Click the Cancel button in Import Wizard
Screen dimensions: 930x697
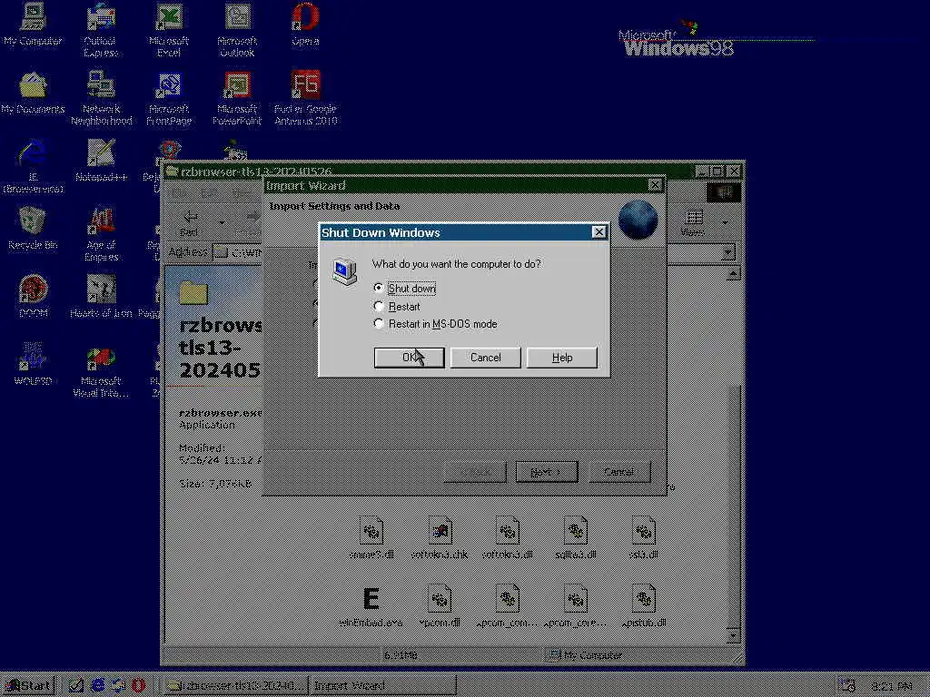click(619, 472)
